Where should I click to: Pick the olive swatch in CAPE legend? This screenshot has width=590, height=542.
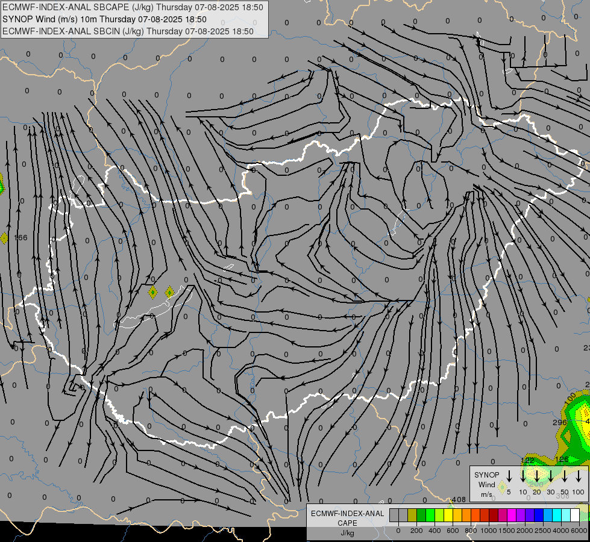click(x=412, y=516)
